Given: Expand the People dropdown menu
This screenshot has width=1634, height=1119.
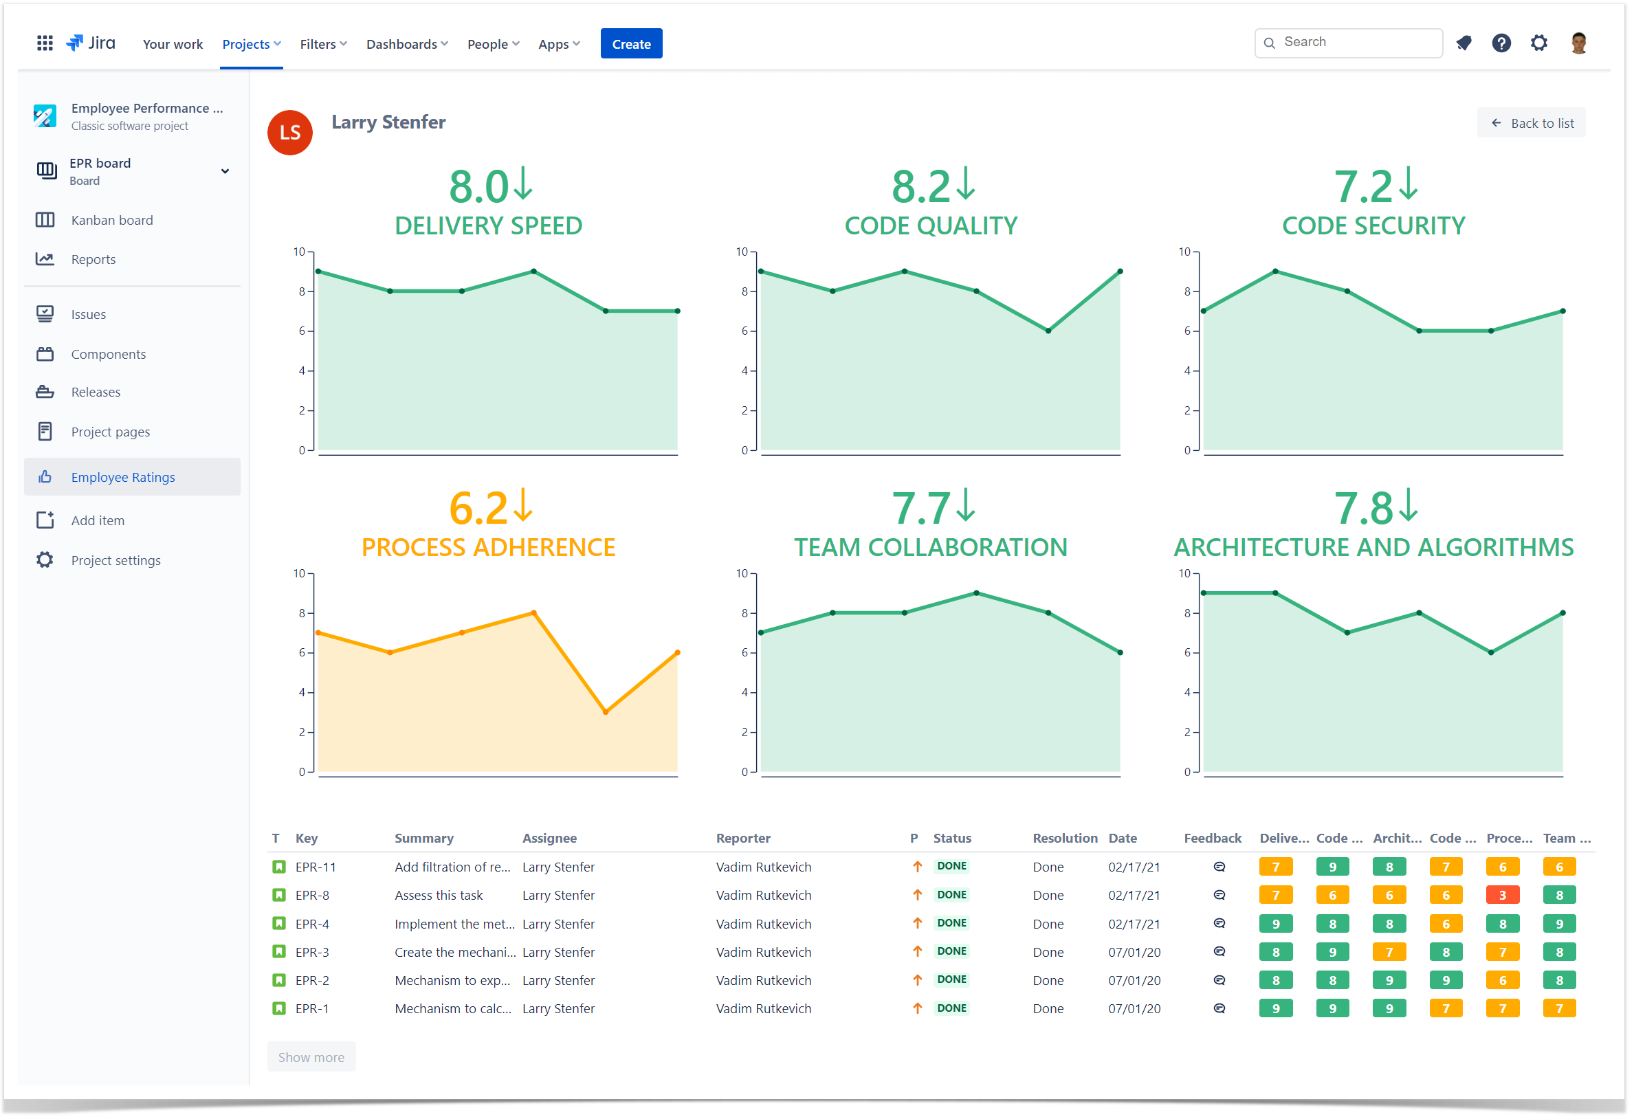Looking at the screenshot, I should (494, 44).
